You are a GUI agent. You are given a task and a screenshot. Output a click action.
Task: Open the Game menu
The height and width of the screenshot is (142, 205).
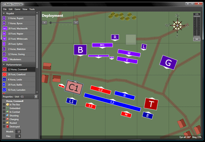[18, 9]
